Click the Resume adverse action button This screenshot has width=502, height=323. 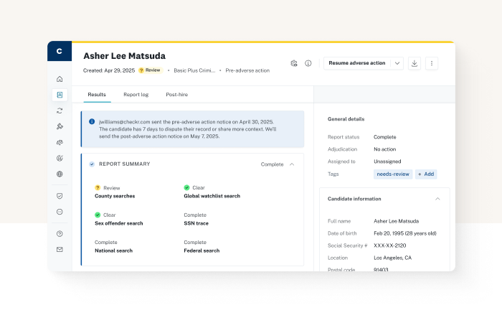(x=357, y=63)
